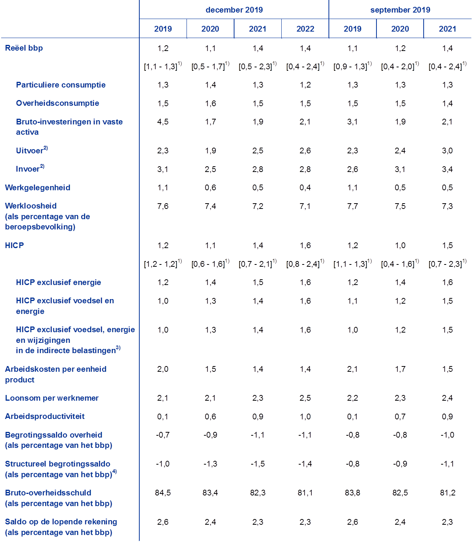The image size is (472, 543).
Task: Select the value 2,5 in Loonsom row
Action: pyautogui.click(x=305, y=398)
